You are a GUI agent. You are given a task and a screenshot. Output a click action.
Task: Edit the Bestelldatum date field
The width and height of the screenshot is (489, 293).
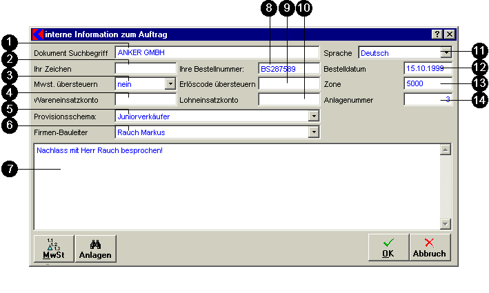tap(428, 68)
